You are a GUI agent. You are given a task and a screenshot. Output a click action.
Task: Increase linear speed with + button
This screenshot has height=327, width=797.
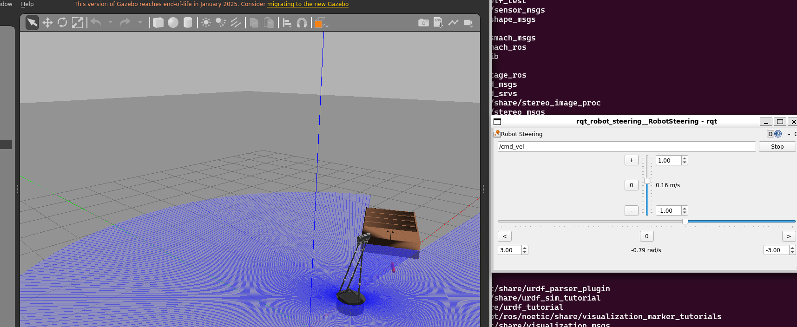click(x=631, y=160)
